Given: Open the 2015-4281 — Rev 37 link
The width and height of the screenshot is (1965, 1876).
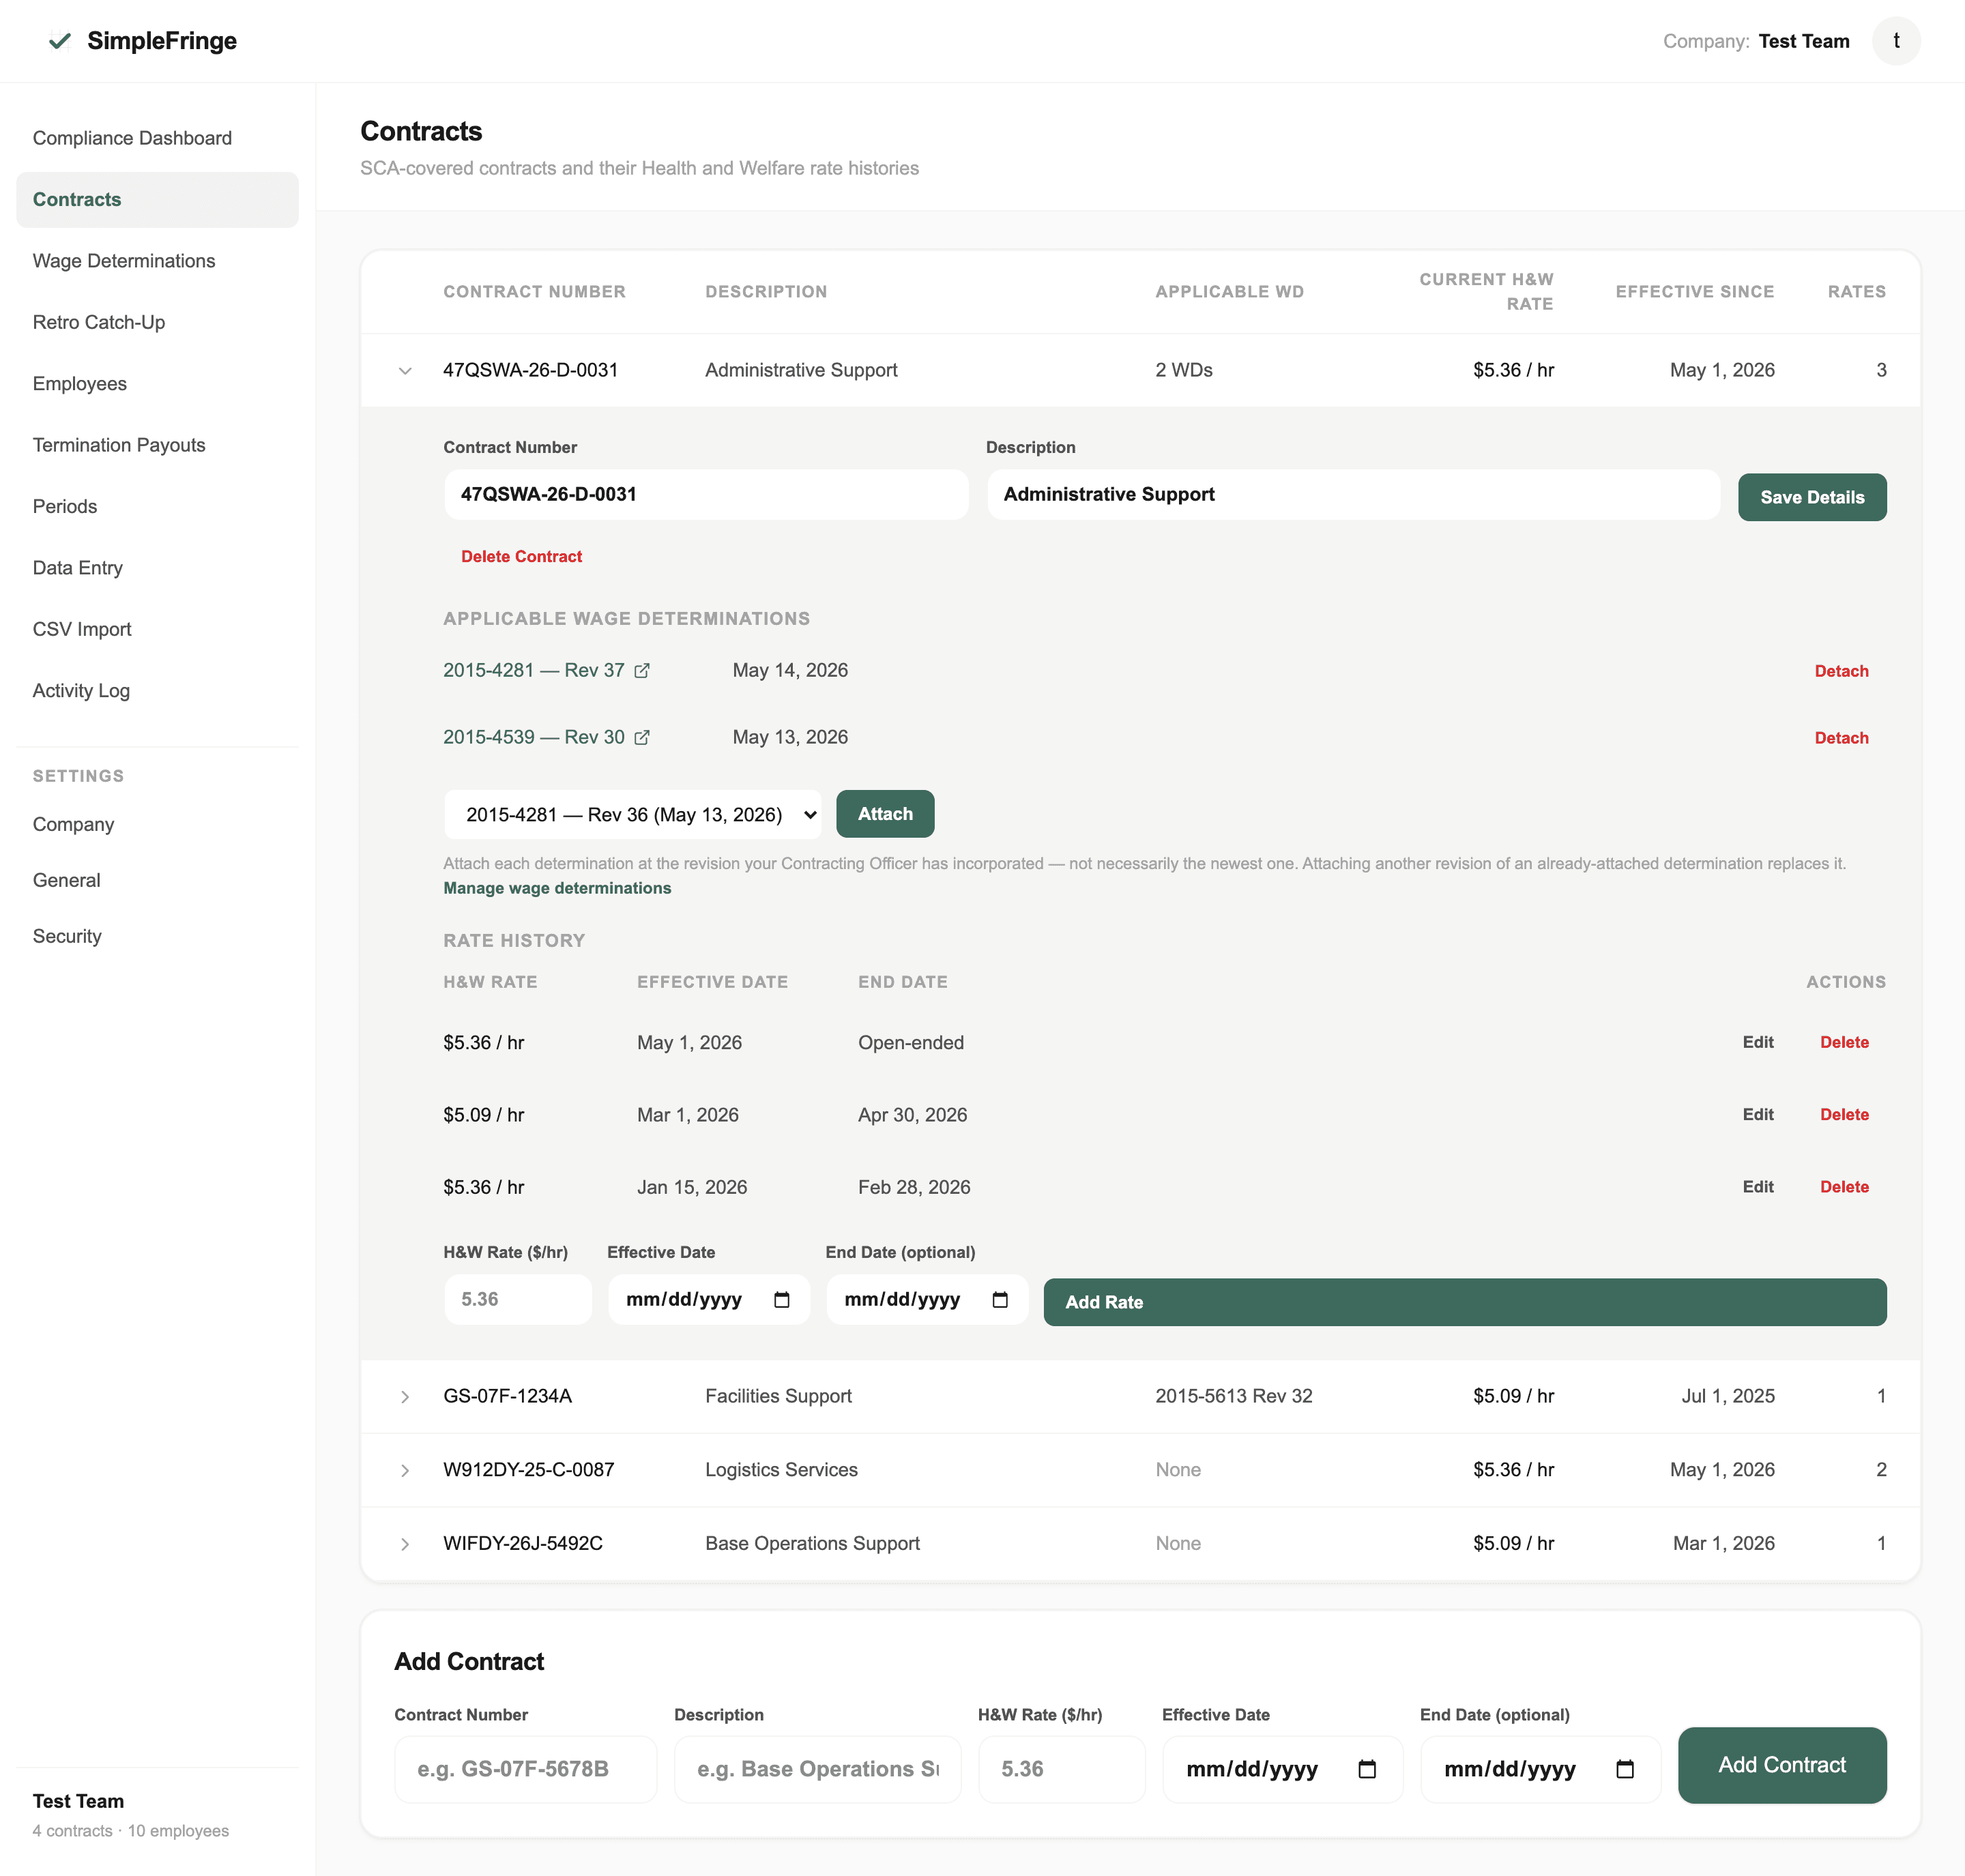Looking at the screenshot, I should [x=533, y=671].
